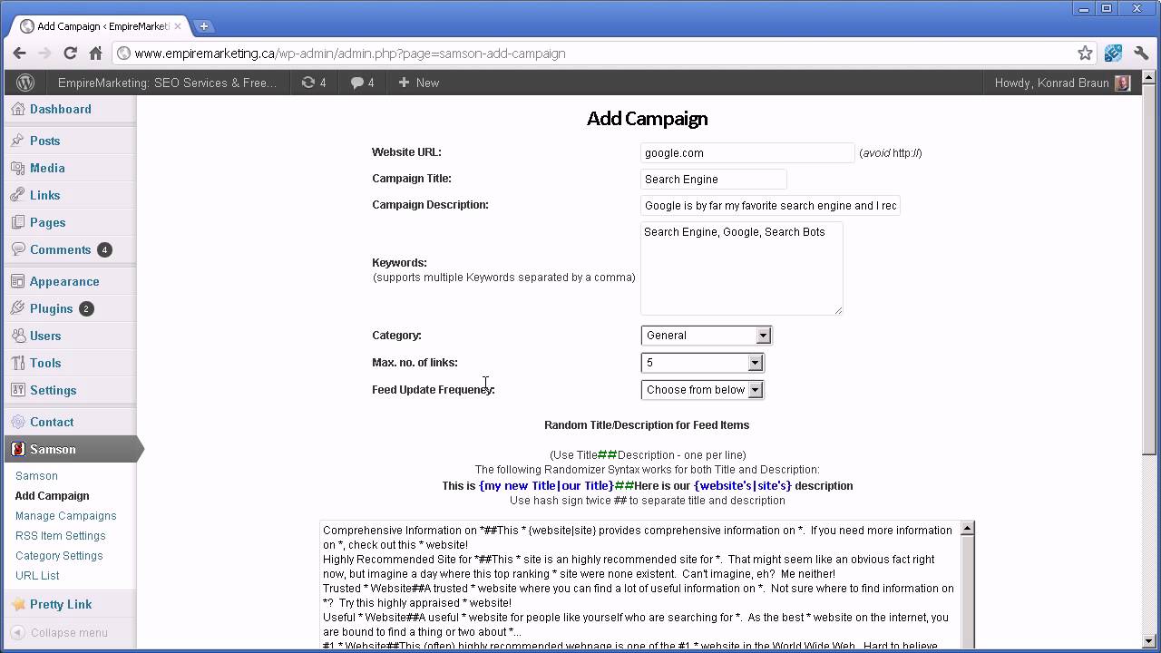Open comments bubble in admin bar

tap(363, 83)
